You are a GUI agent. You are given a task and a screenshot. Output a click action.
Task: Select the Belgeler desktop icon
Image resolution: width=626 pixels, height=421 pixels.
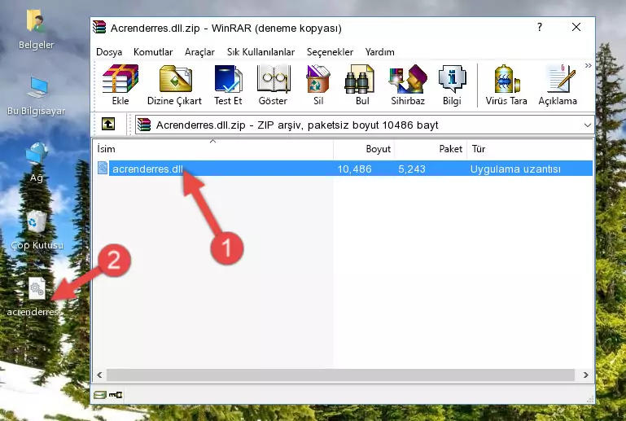coord(36,30)
